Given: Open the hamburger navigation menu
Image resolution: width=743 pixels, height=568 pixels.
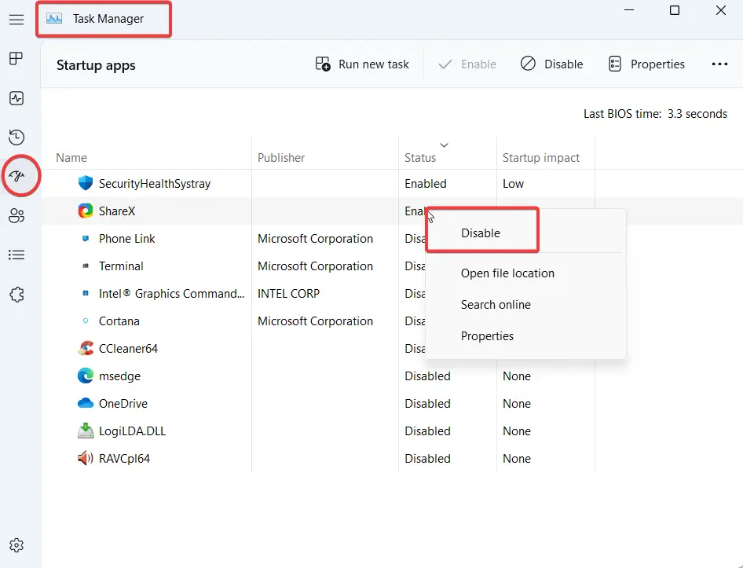Looking at the screenshot, I should coord(16,20).
